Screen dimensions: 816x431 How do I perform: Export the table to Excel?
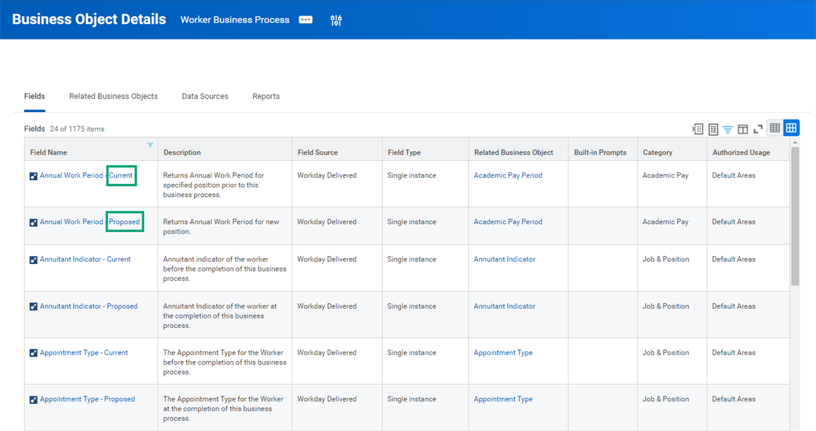coord(698,128)
